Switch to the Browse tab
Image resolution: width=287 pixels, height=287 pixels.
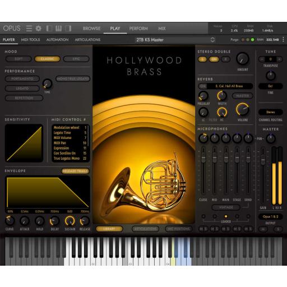point(91,29)
